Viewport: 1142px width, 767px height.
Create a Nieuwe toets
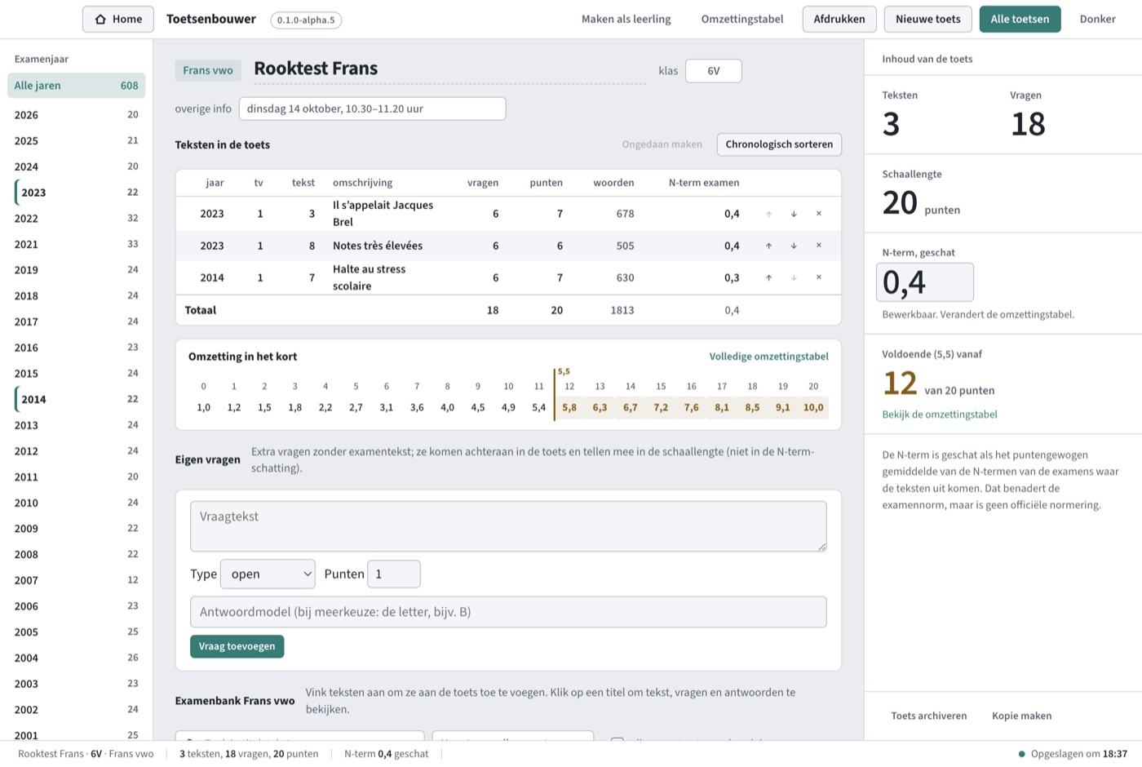(x=928, y=19)
